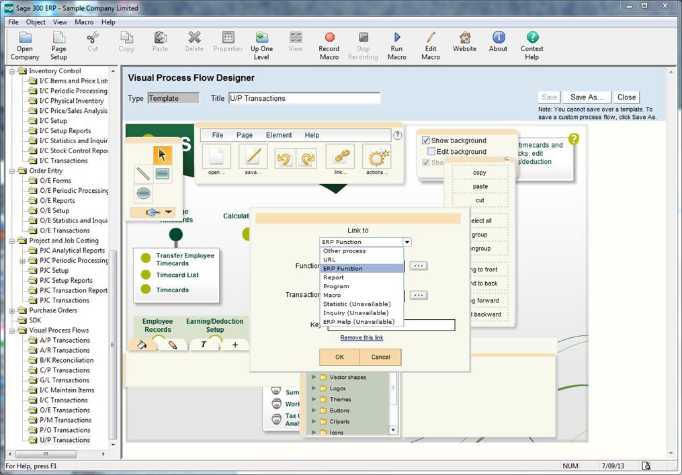The height and width of the screenshot is (475, 682).
Task: Expand the Purchase Orders tree node
Action: [x=12, y=310]
